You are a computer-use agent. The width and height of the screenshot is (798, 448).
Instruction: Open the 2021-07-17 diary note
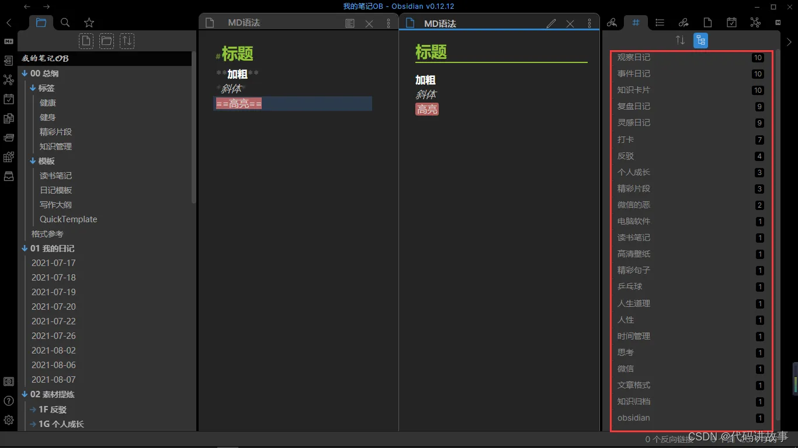point(54,263)
